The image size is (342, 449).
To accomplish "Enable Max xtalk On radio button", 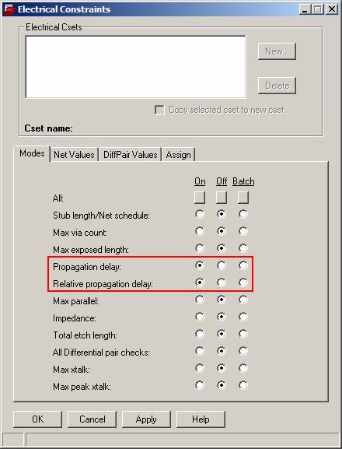I will point(200,368).
